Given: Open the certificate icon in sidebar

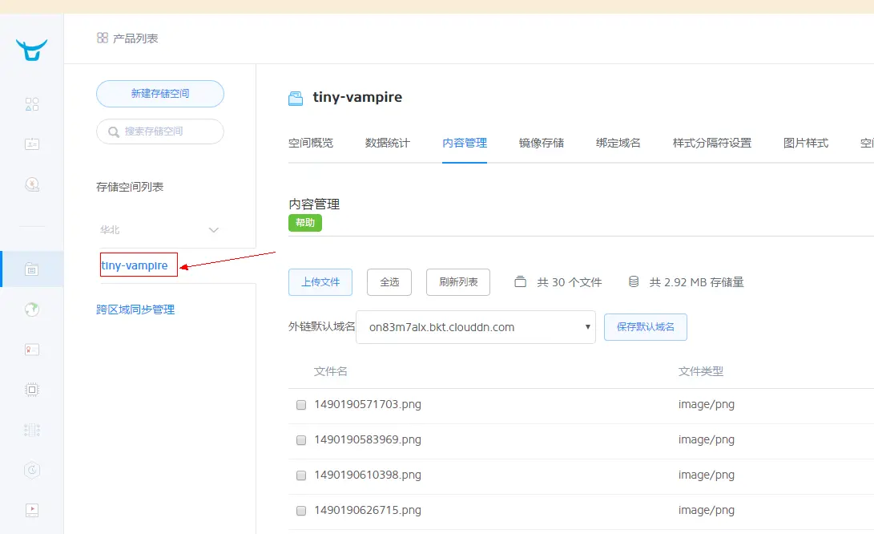Looking at the screenshot, I should [x=32, y=350].
